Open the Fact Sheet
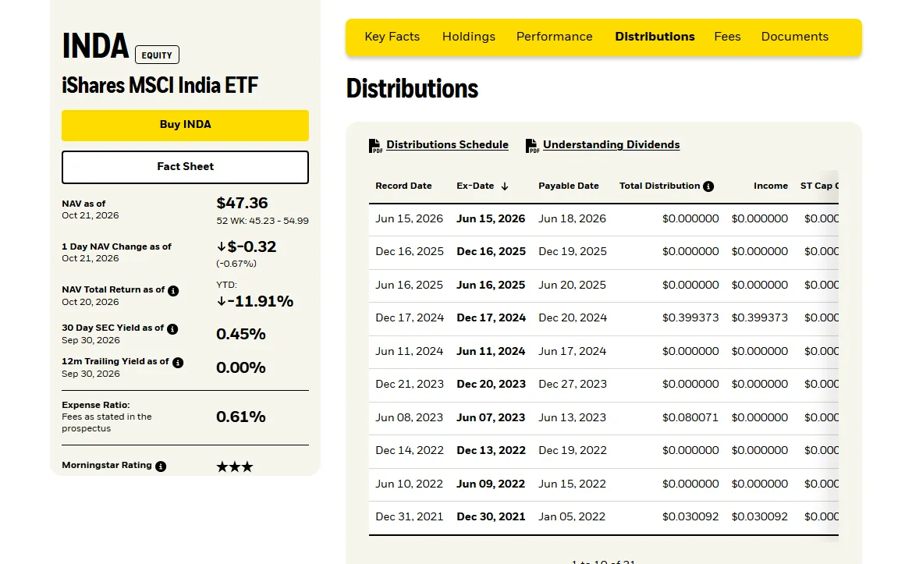 (185, 167)
